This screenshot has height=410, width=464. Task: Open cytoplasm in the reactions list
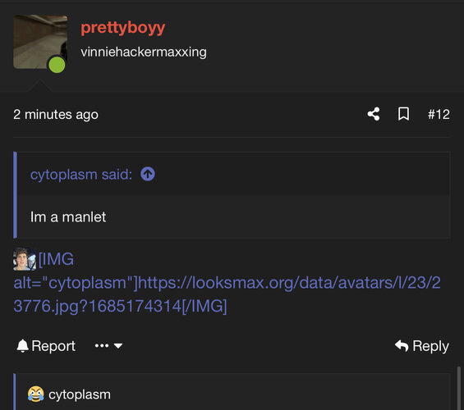[x=80, y=394]
